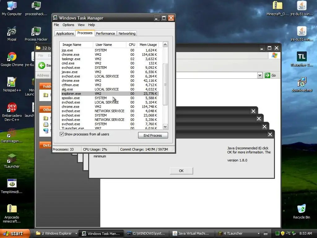Select the javaw.exe process row
Viewport: 317px width, 238px height.
click(110, 72)
